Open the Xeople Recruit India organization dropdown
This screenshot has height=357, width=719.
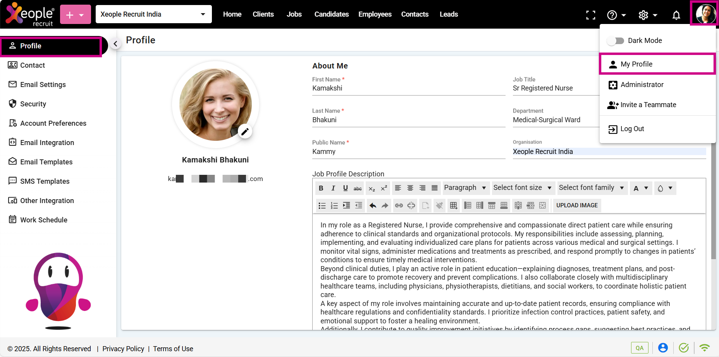pyautogui.click(x=153, y=14)
